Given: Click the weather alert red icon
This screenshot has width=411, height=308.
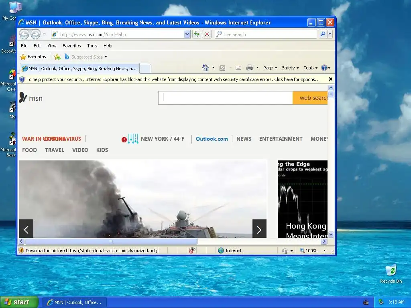Looking at the screenshot, I should [x=124, y=140].
